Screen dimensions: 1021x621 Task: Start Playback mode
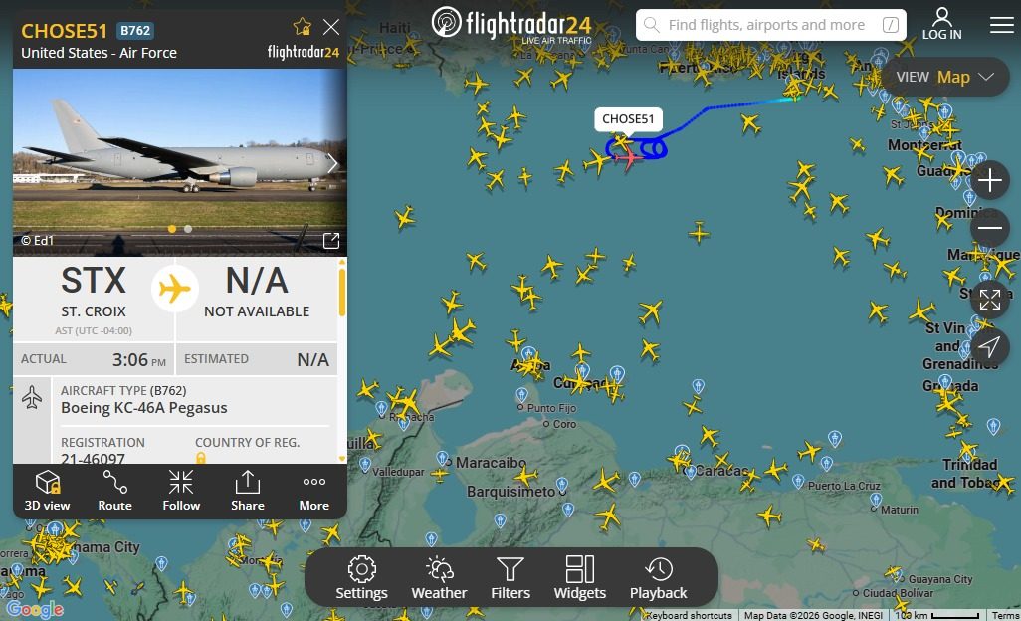pos(659,577)
